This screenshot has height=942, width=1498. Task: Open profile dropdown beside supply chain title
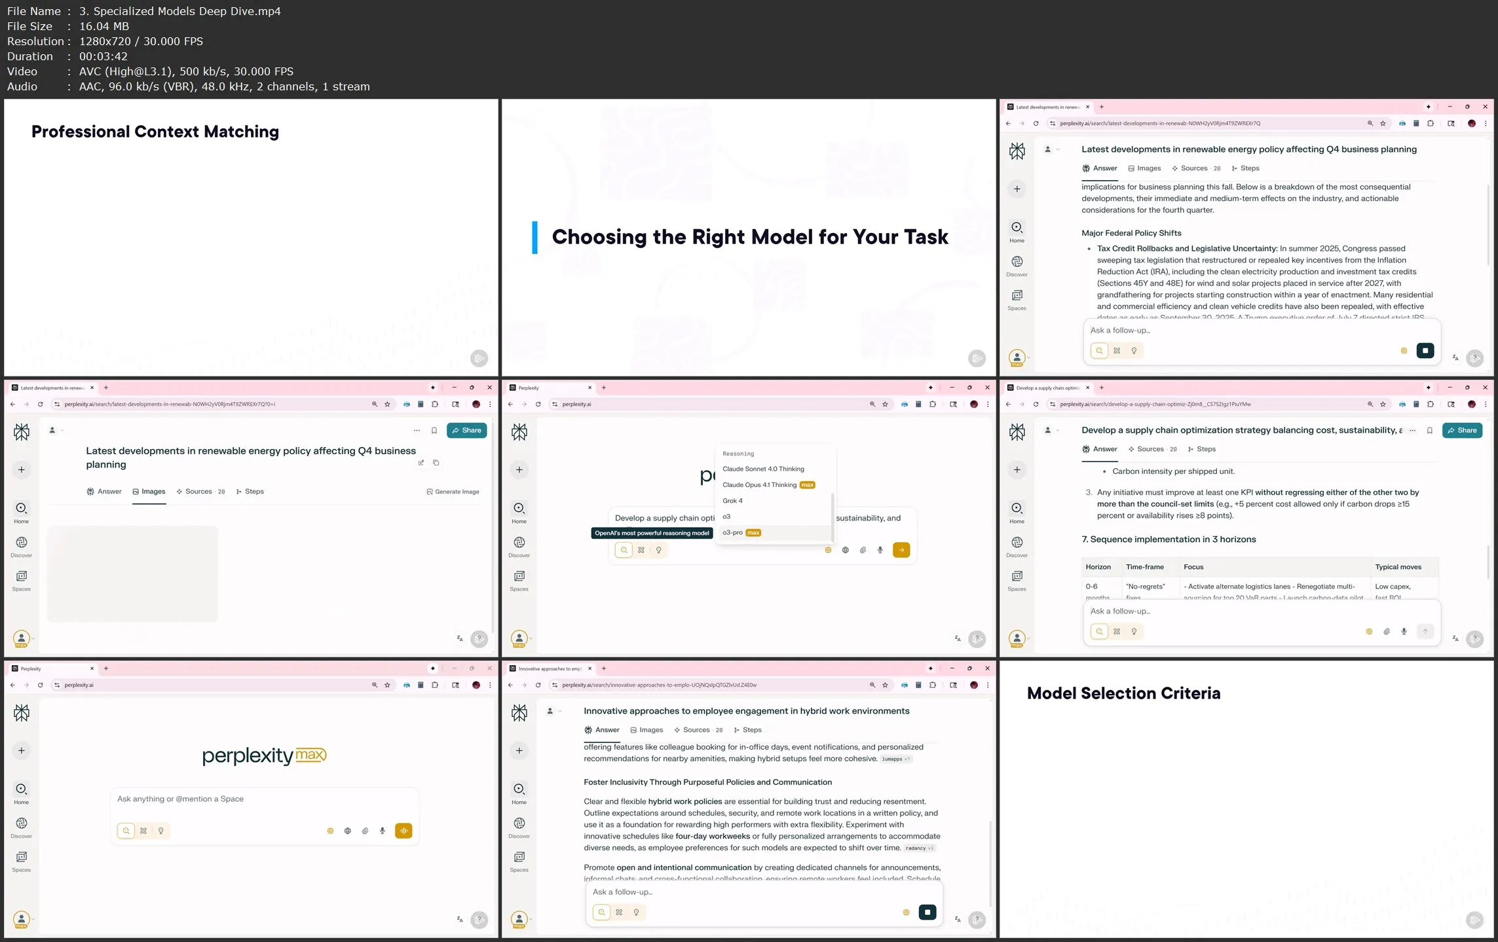(1051, 431)
